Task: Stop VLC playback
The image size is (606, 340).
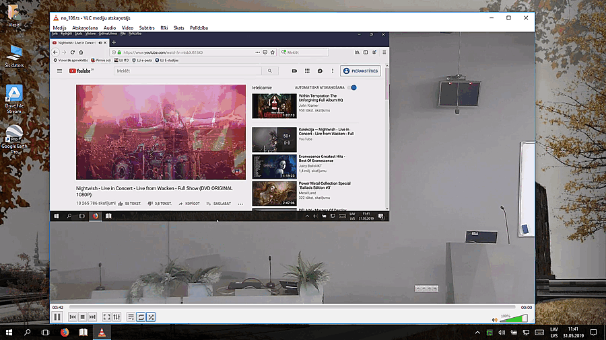Action: pyautogui.click(x=82, y=317)
